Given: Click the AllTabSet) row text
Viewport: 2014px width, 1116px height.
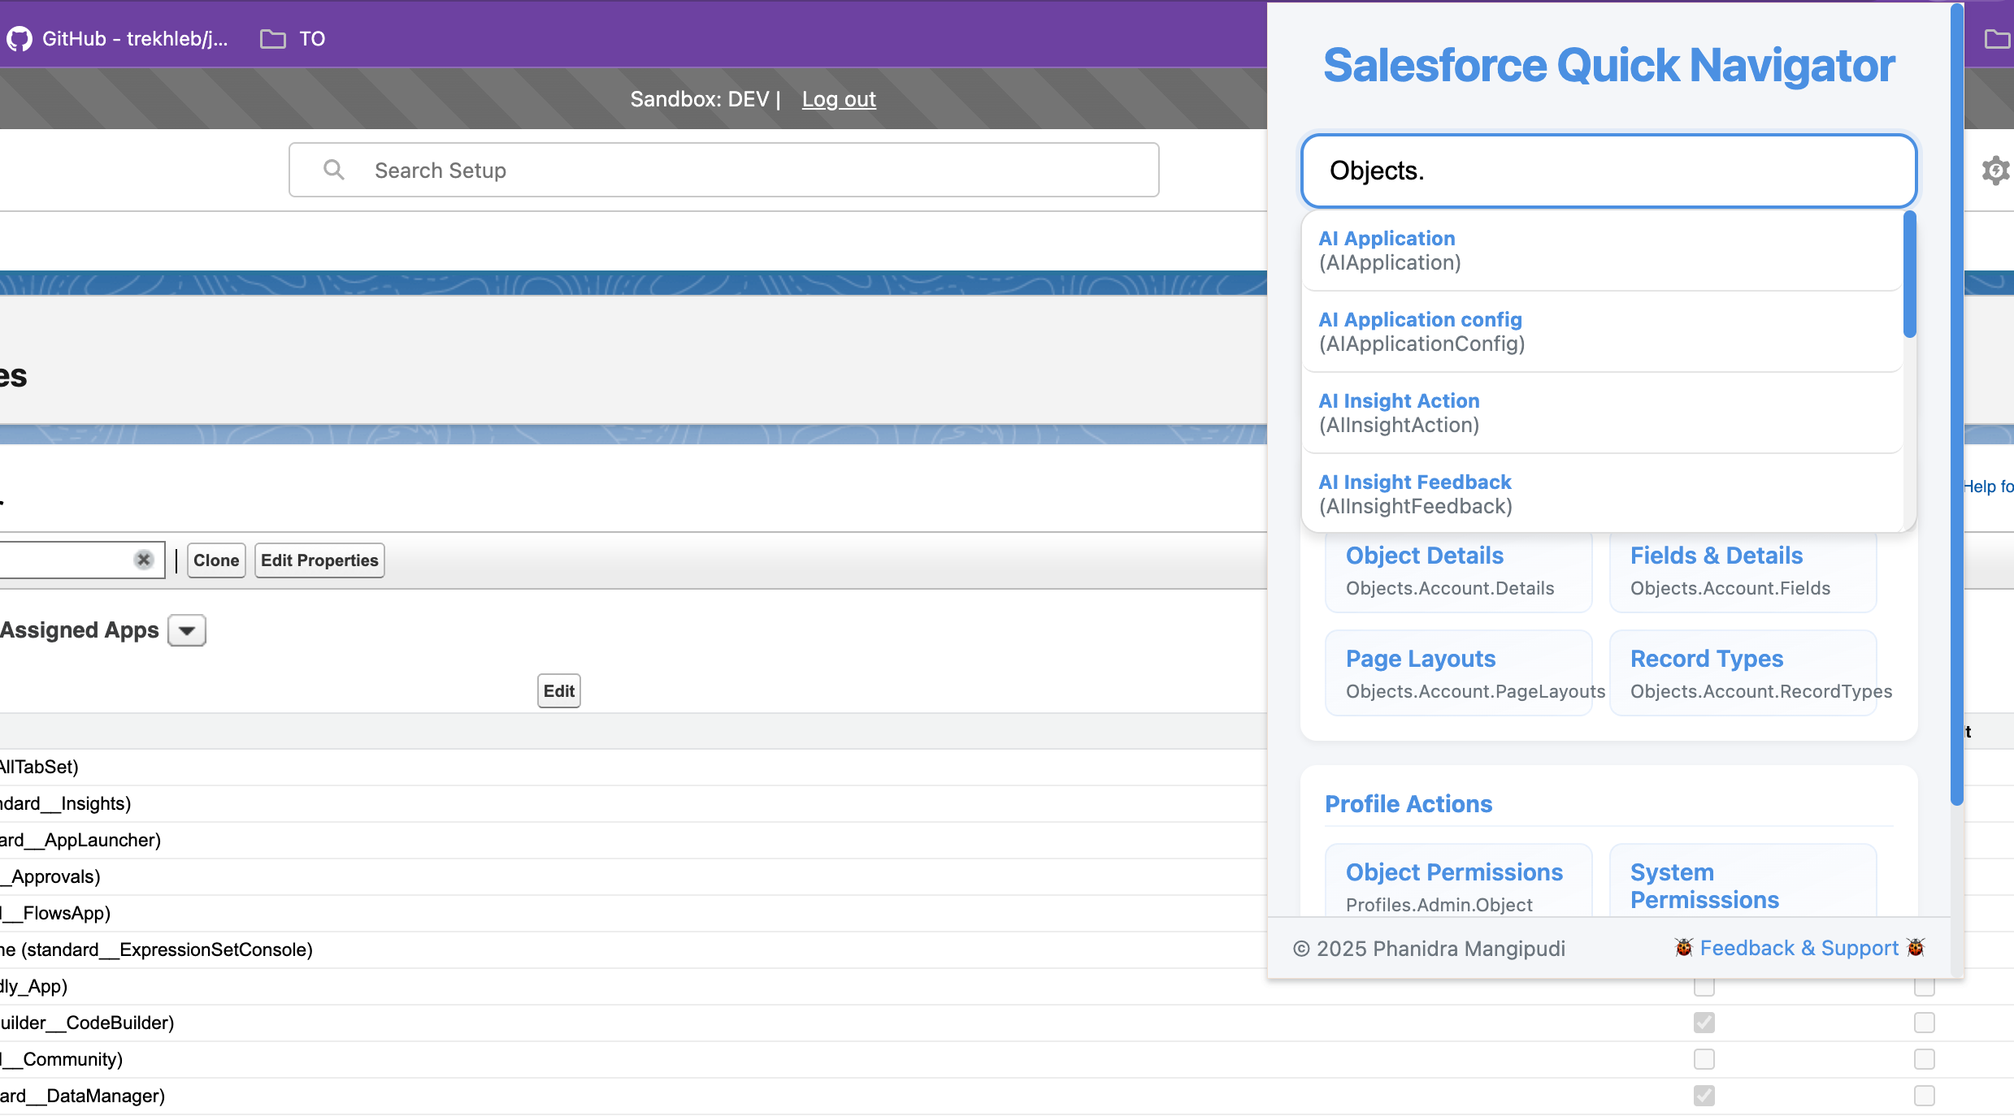Looking at the screenshot, I should click(x=39, y=767).
